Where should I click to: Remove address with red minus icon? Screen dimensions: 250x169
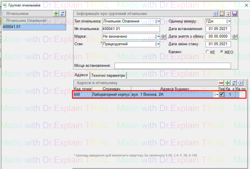point(221,83)
